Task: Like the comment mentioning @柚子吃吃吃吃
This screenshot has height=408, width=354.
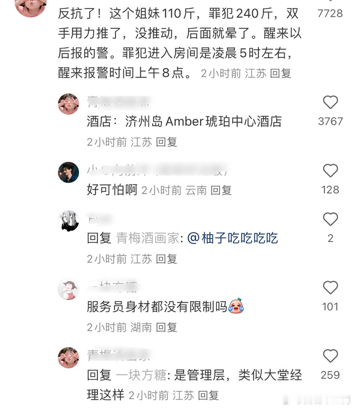Action: click(330, 219)
